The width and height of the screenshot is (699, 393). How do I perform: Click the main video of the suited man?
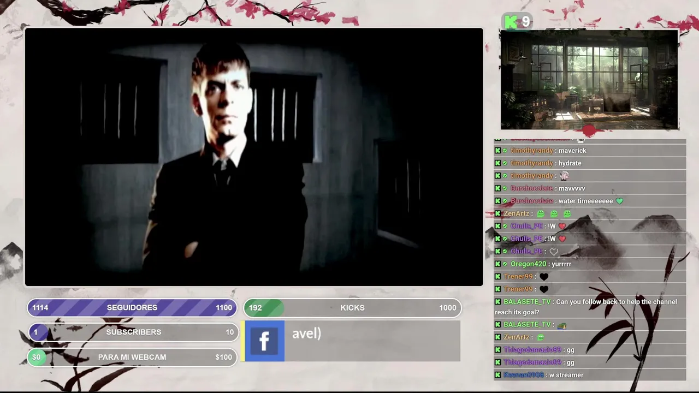254,157
